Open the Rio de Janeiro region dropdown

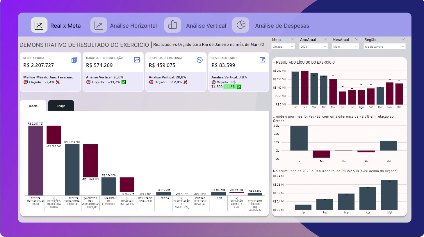click(384, 46)
